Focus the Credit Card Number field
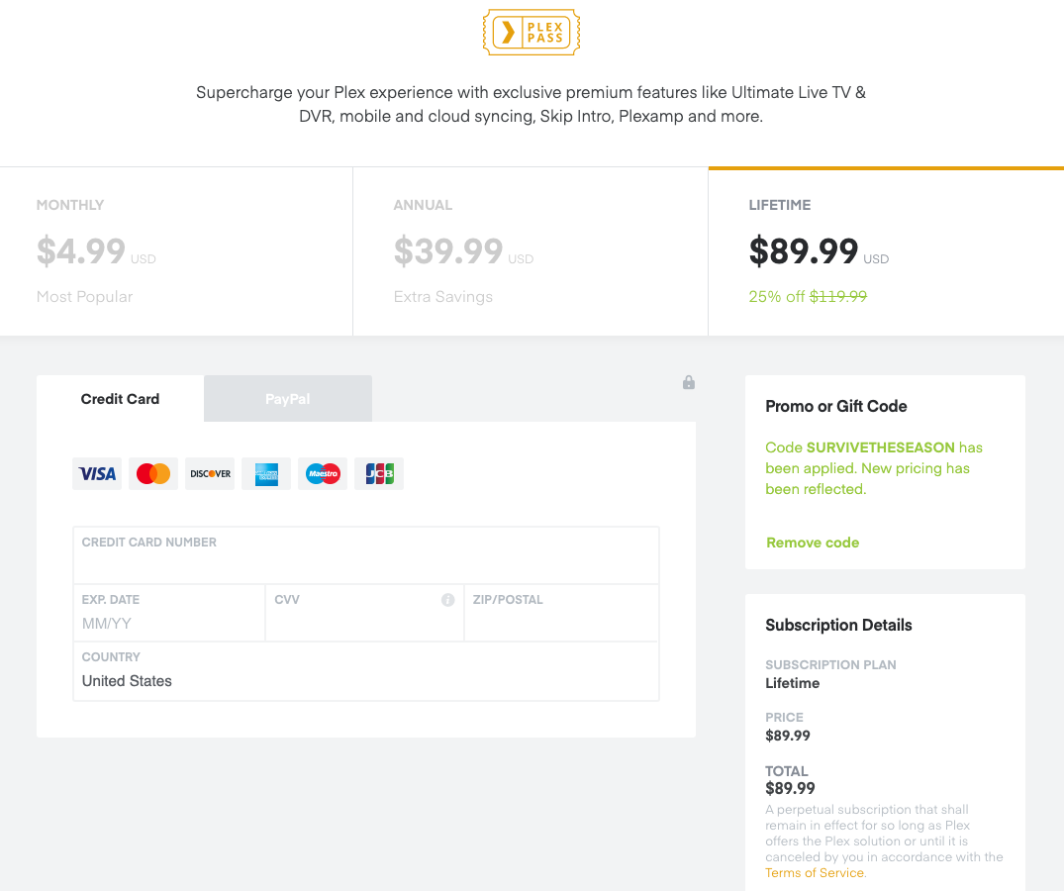The height and width of the screenshot is (891, 1064). point(366,564)
